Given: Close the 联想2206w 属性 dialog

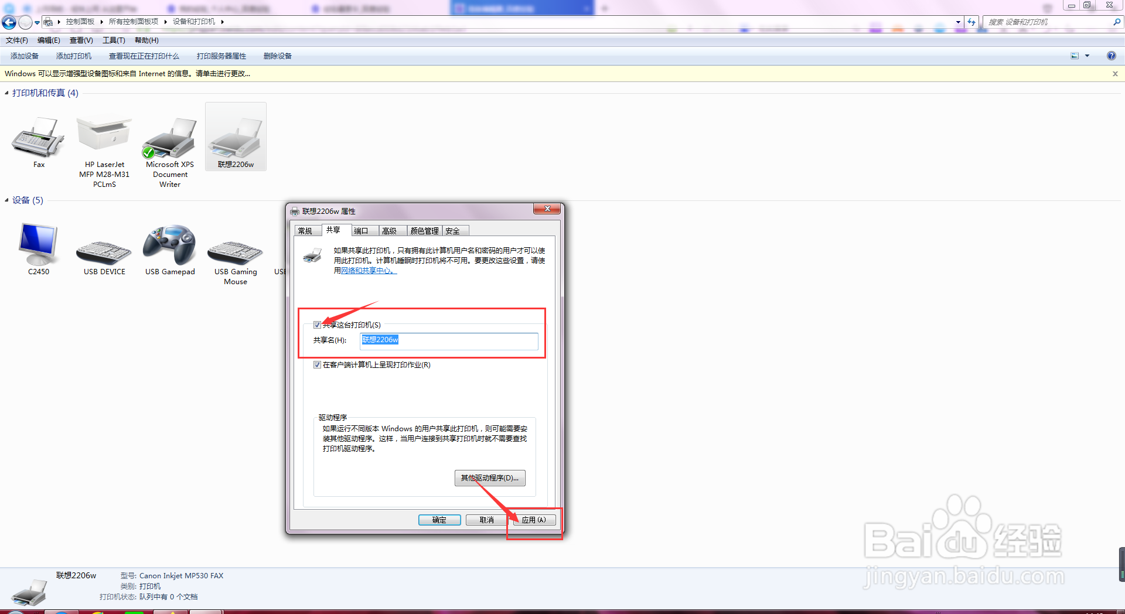Looking at the screenshot, I should [547, 209].
